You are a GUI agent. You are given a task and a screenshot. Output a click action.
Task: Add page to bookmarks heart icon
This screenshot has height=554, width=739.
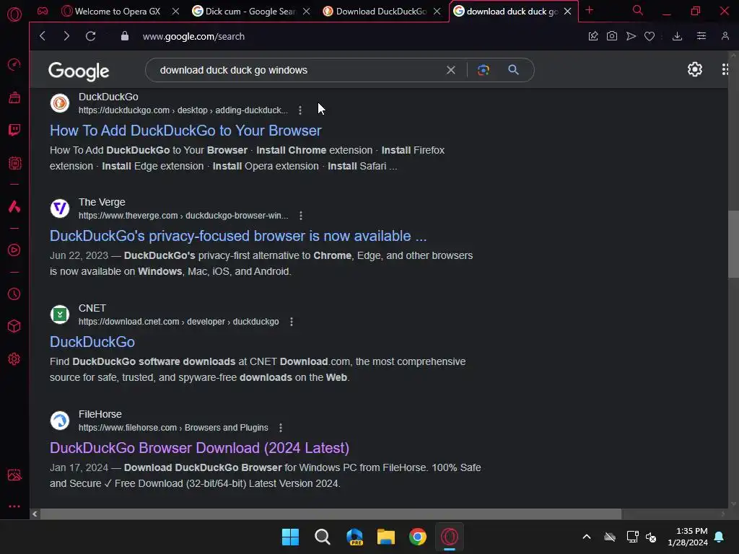(x=650, y=36)
